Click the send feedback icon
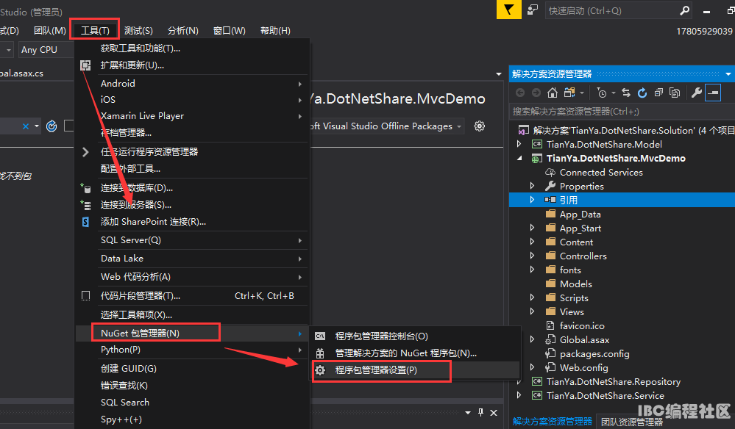The image size is (735, 429). pos(533,10)
